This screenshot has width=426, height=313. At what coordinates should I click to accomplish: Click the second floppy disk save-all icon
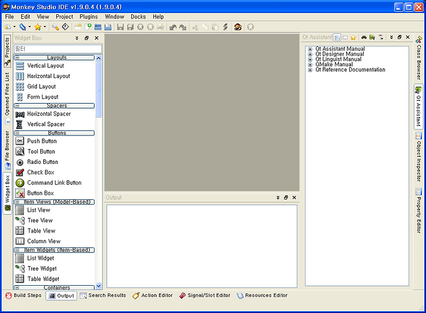pos(130,27)
